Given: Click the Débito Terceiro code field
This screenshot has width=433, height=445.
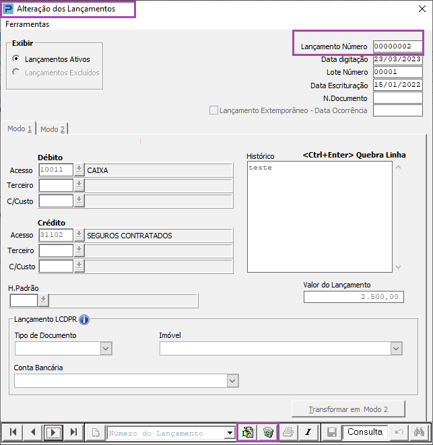Looking at the screenshot, I should pyautogui.click(x=56, y=185).
